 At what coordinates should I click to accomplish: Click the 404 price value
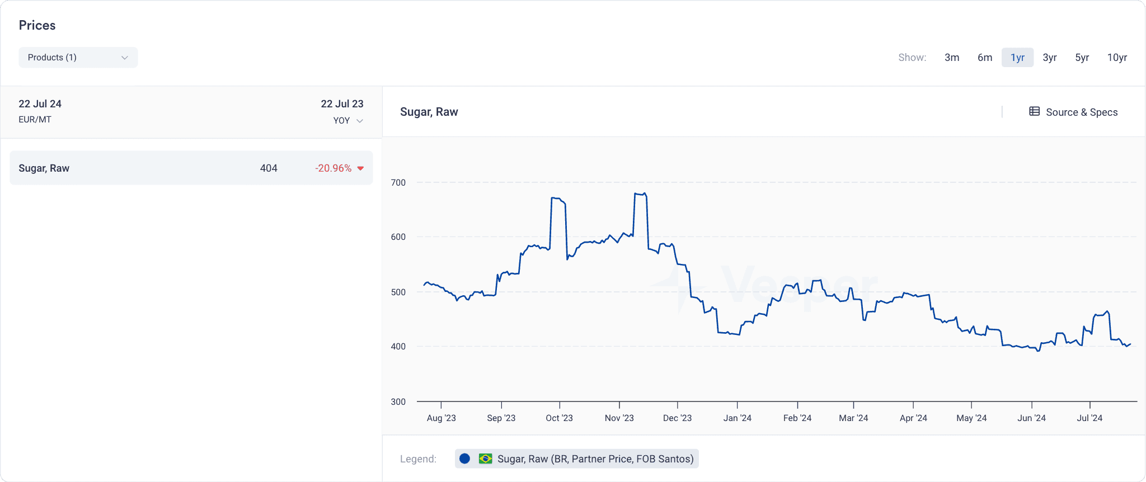click(x=269, y=168)
